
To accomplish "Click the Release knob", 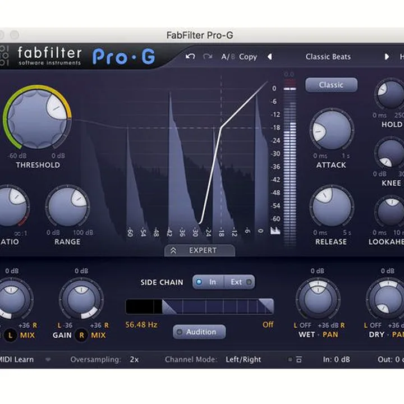I will click(332, 206).
